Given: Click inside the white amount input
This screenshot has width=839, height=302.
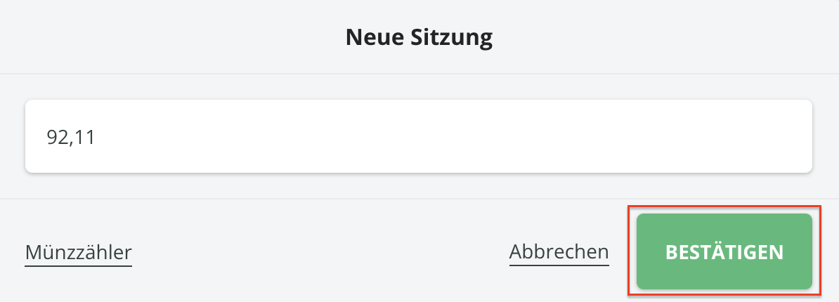Looking at the screenshot, I should 418,136.
